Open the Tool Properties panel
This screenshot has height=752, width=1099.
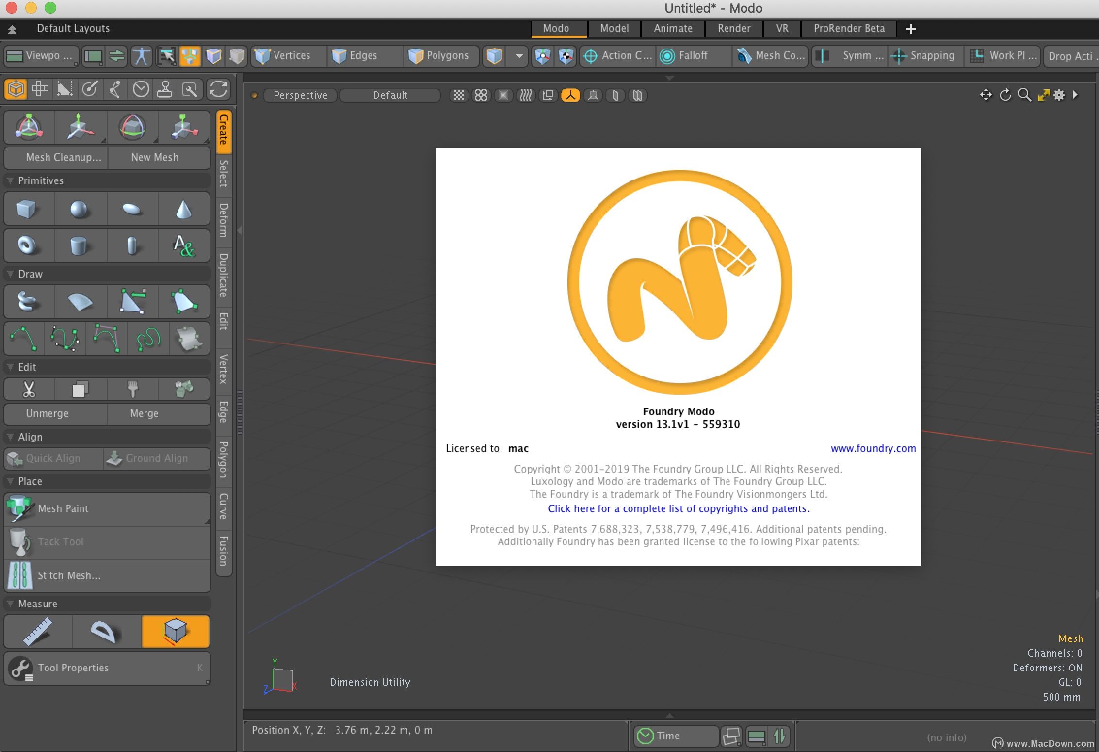tap(107, 668)
